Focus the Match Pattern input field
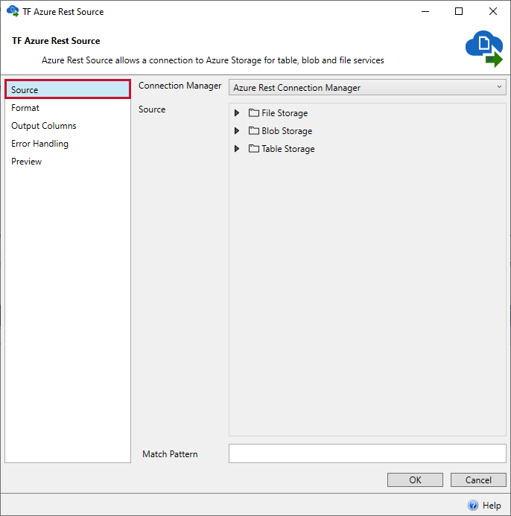 tap(367, 453)
